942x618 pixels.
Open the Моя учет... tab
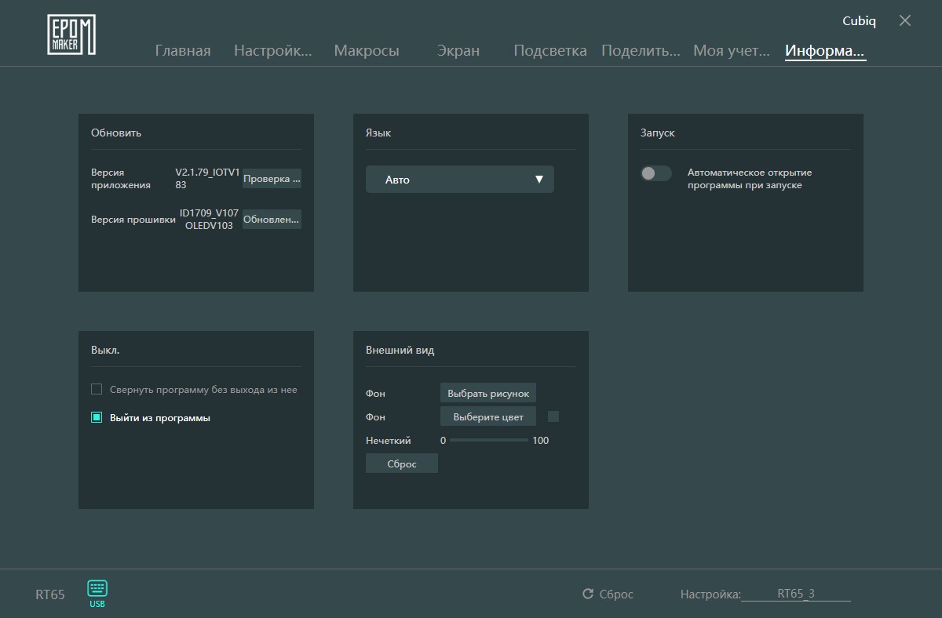(x=732, y=51)
